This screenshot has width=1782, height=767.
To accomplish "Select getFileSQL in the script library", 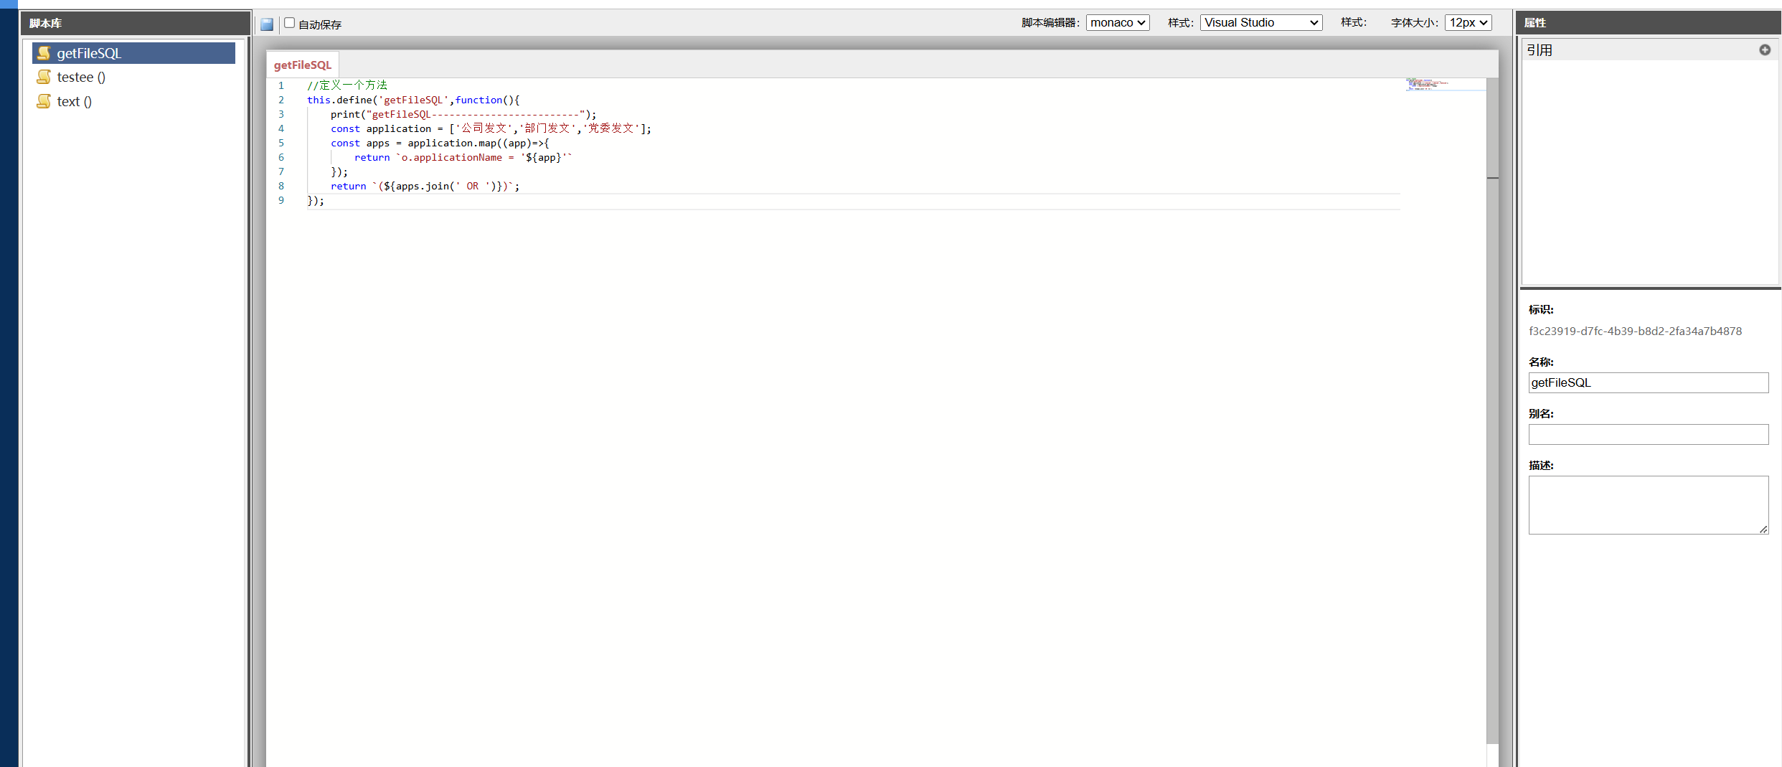I will (x=133, y=53).
